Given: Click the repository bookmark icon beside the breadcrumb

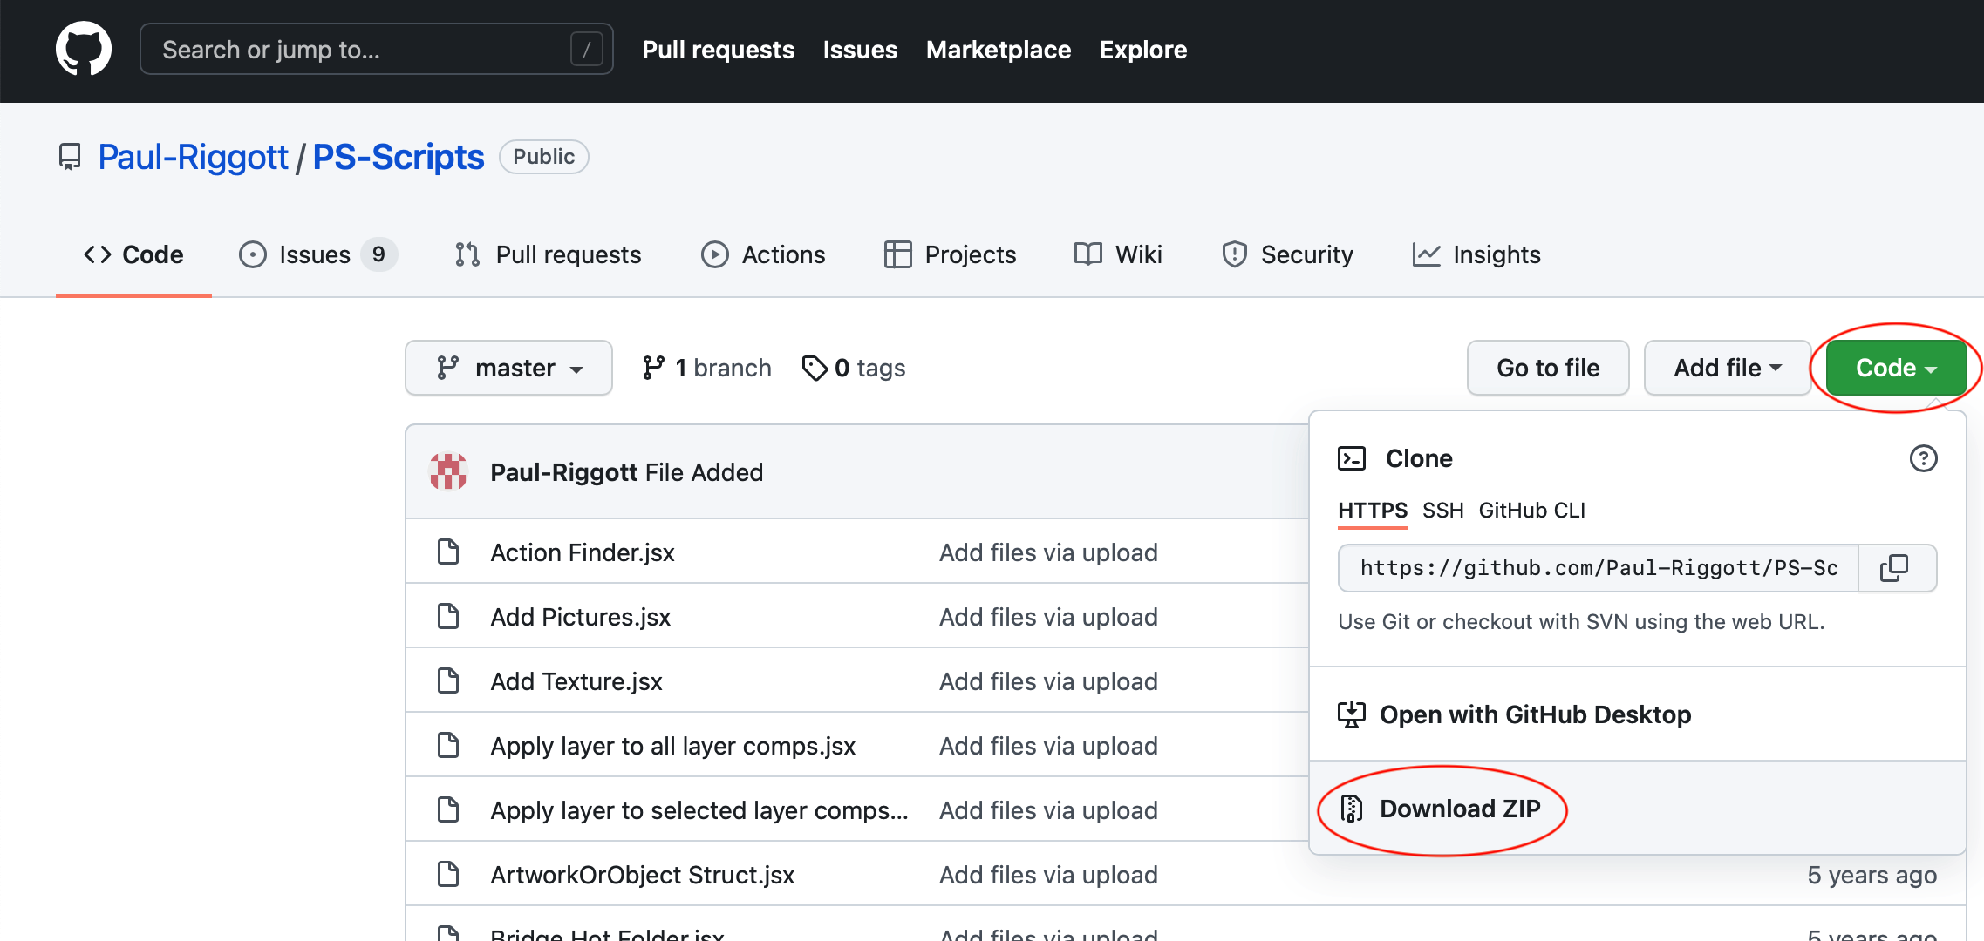Looking at the screenshot, I should tap(69, 157).
